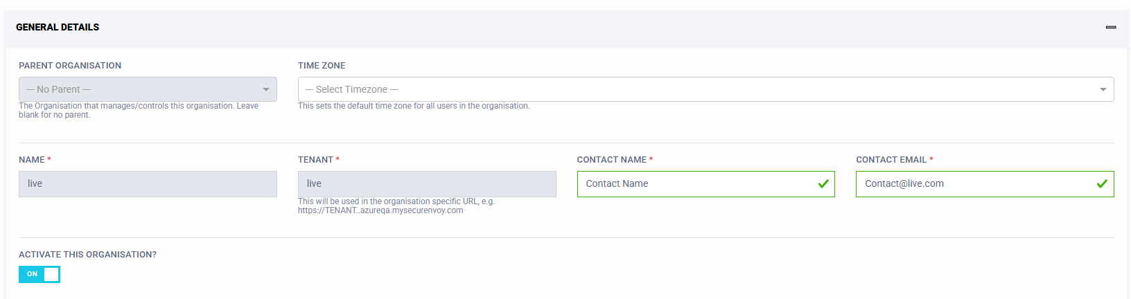Click the Time Zone label
The image size is (1131, 299).
point(322,66)
